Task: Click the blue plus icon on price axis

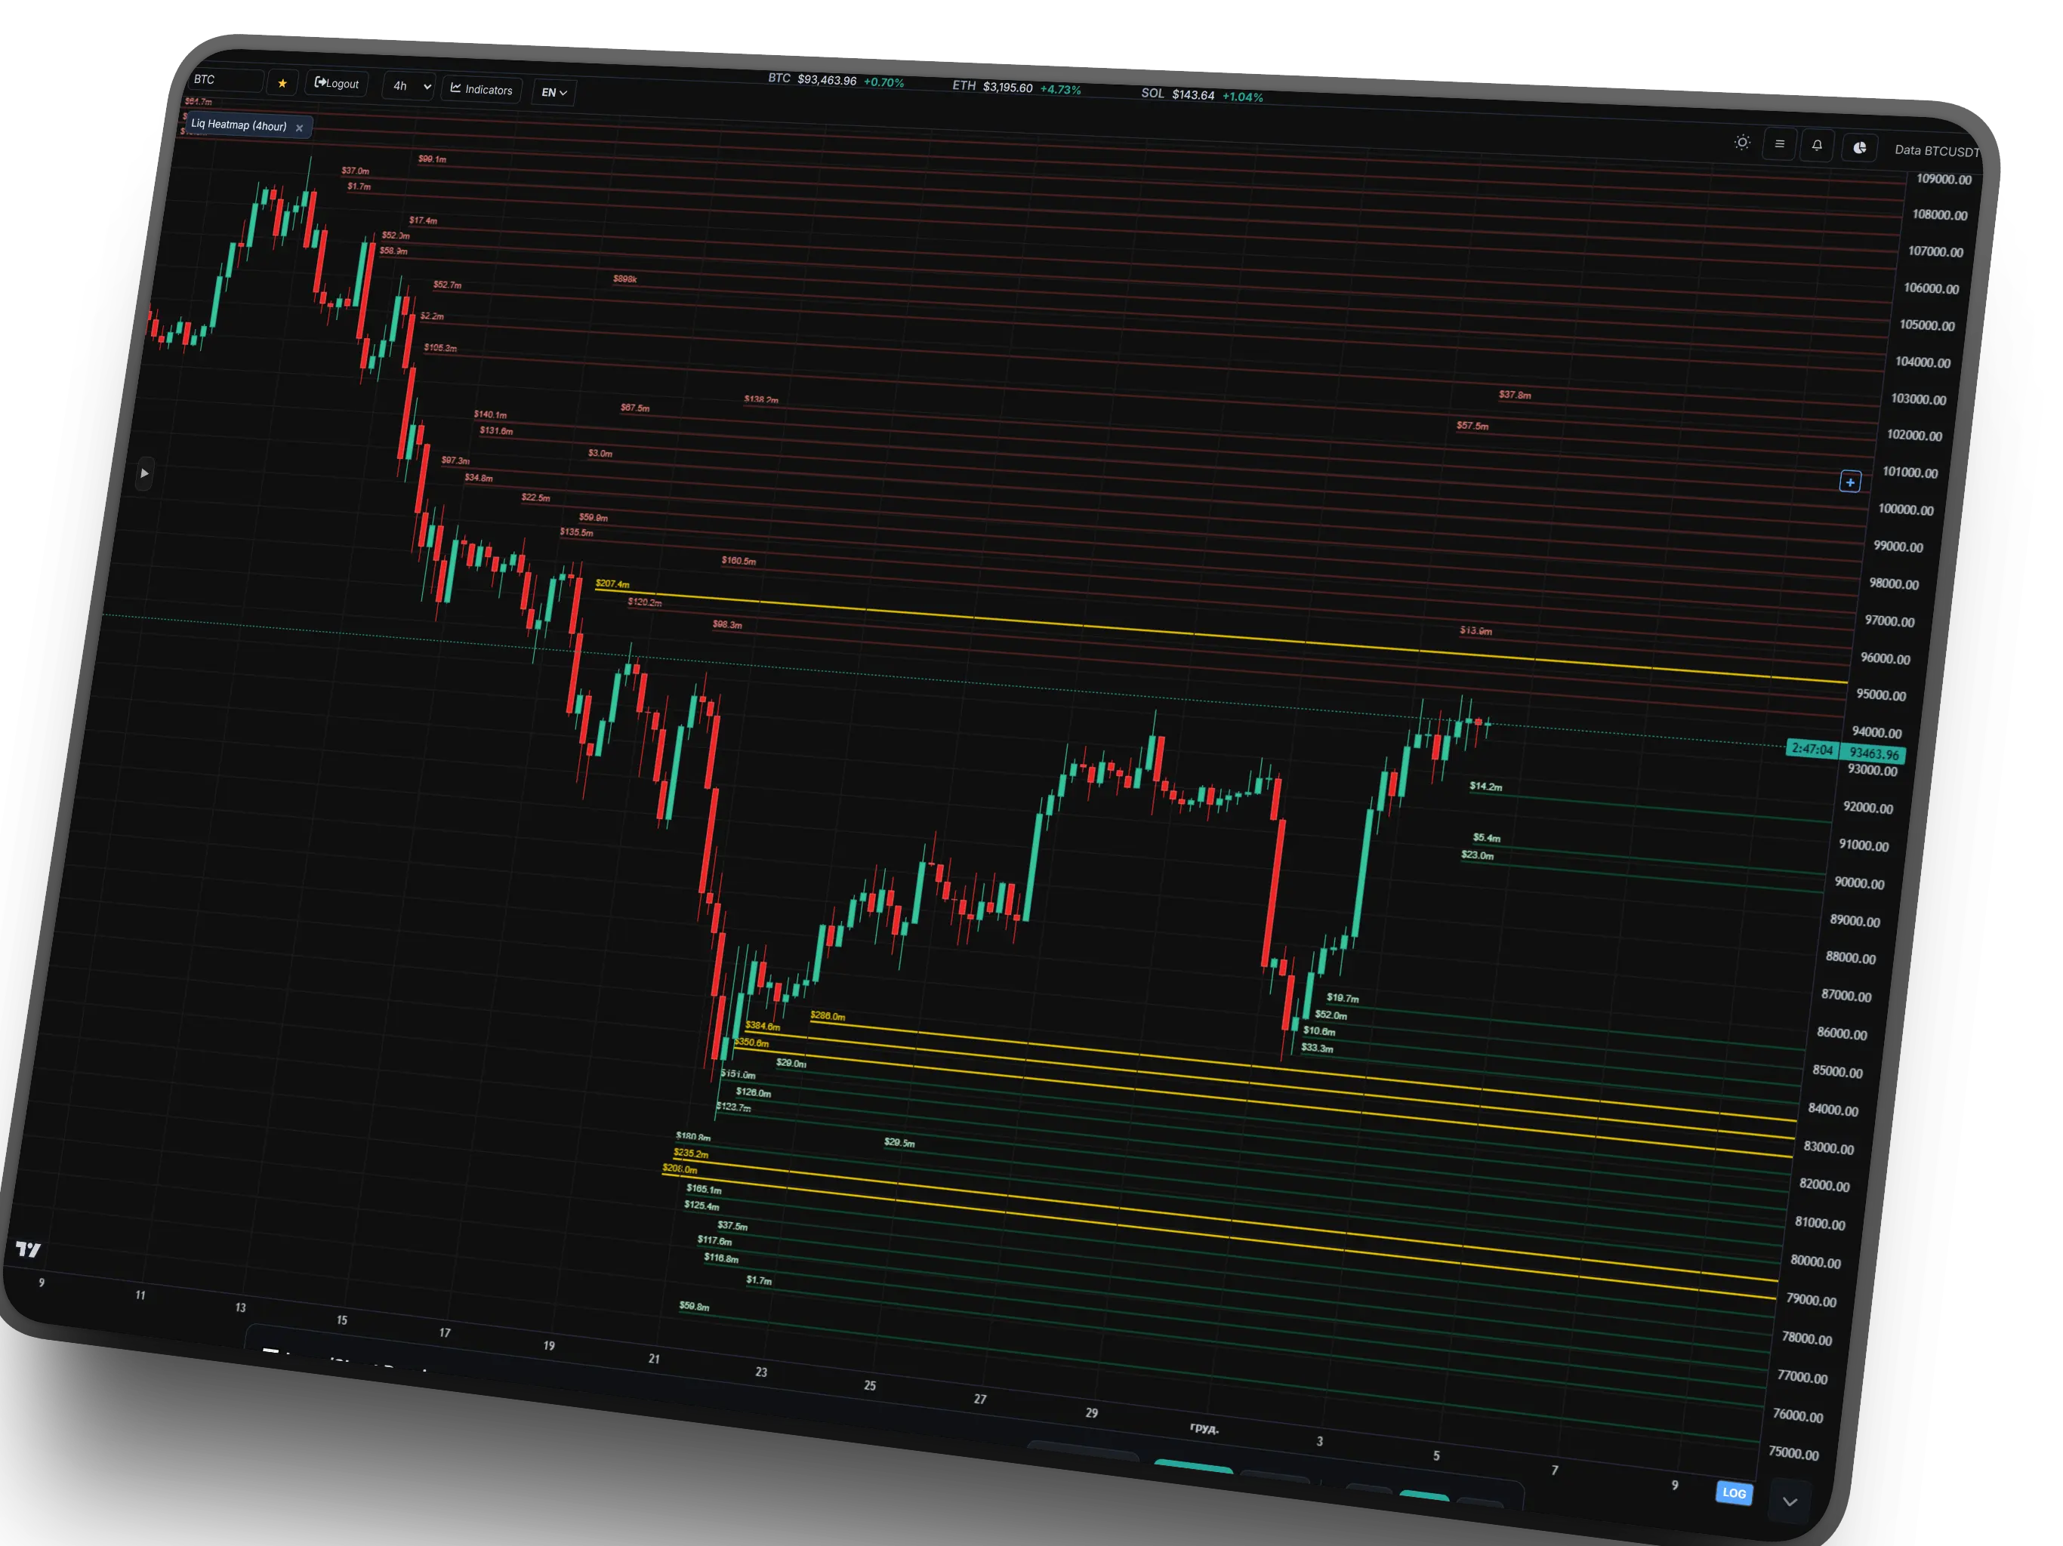Action: (x=1849, y=482)
